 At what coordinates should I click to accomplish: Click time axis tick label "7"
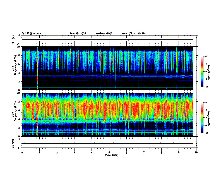[144, 153]
